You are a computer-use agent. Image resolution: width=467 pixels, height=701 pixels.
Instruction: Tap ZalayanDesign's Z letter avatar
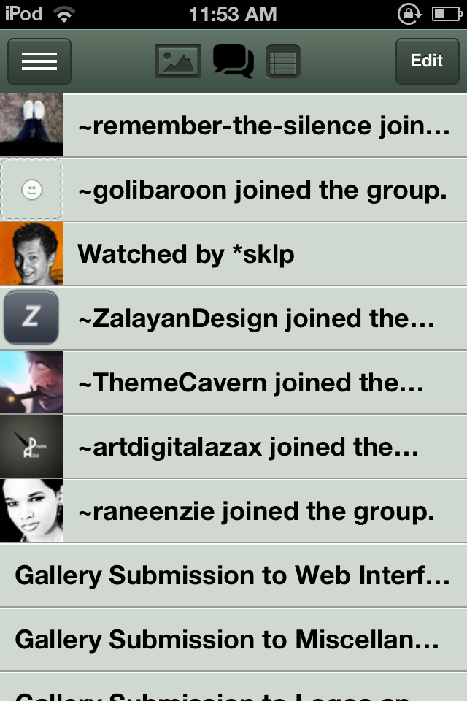(31, 318)
